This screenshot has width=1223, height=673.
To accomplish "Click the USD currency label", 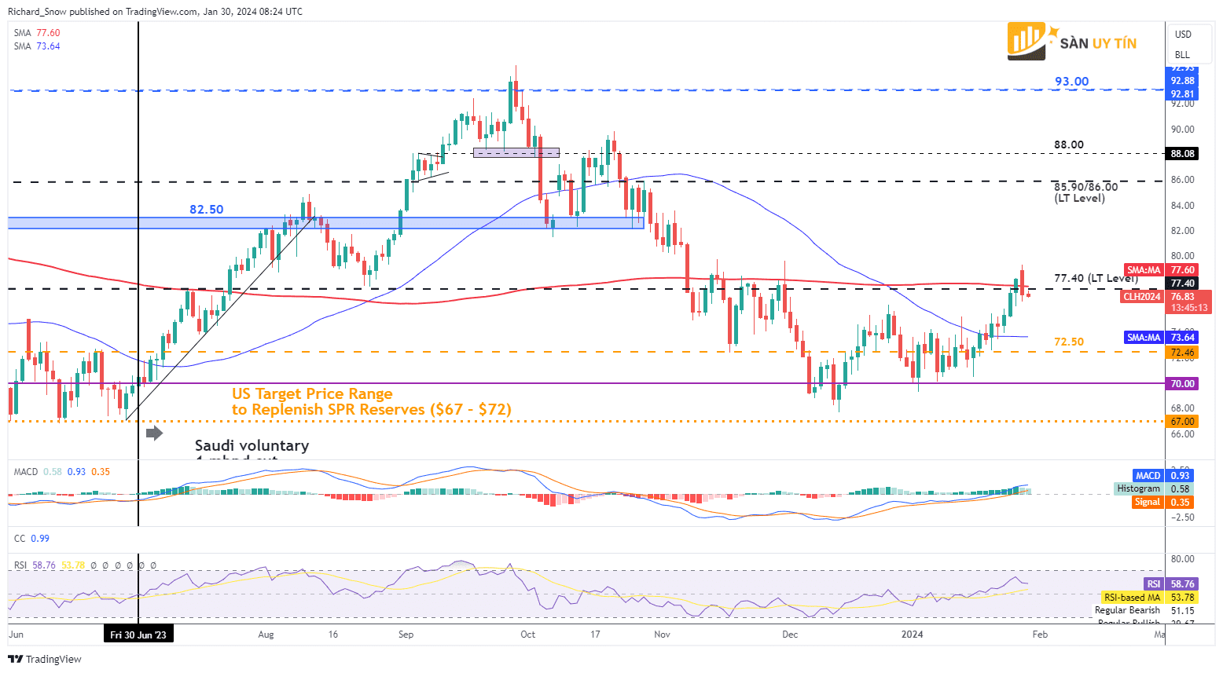I will click(x=1183, y=35).
